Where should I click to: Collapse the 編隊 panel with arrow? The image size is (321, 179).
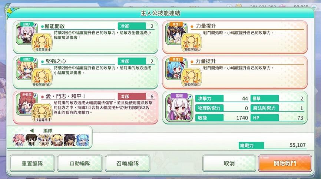(x=32, y=130)
